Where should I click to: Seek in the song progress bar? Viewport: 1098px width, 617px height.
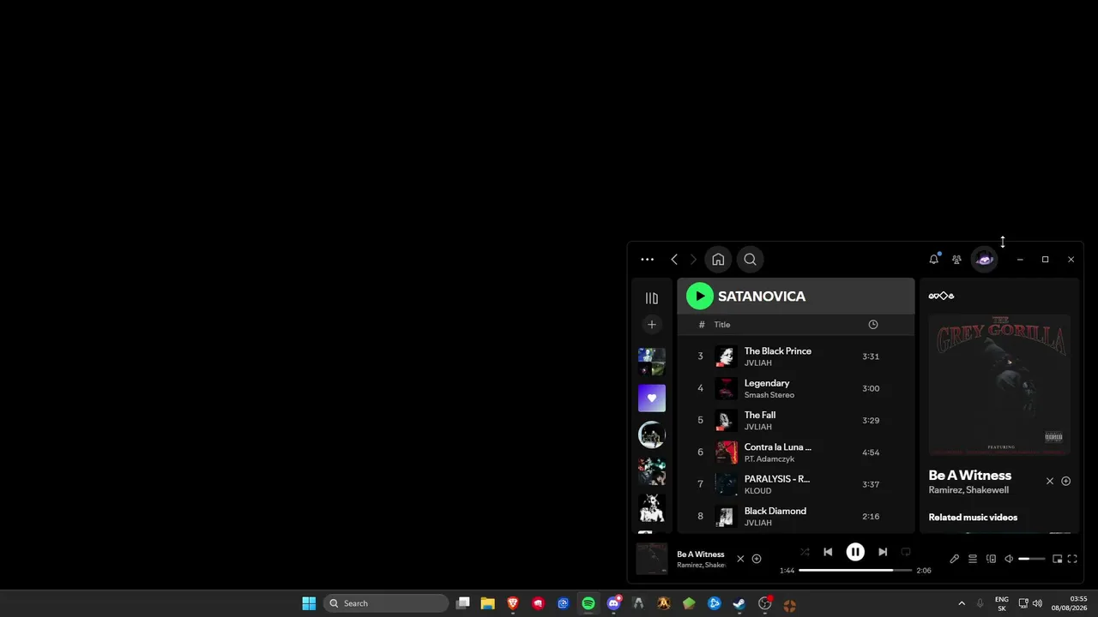(855, 571)
